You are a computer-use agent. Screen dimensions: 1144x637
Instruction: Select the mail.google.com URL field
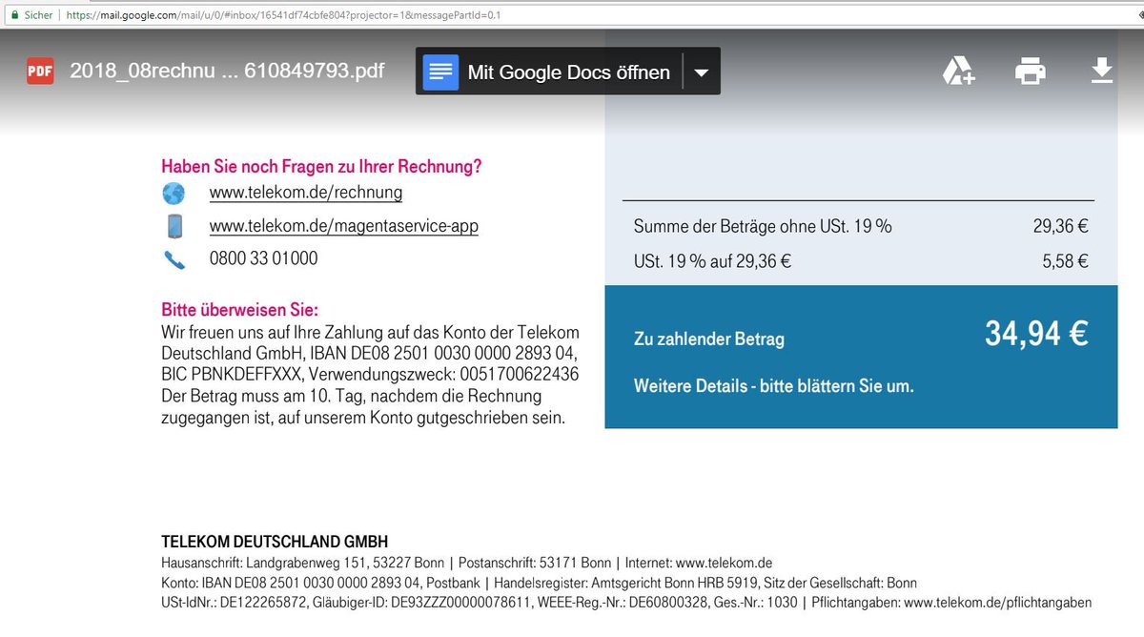(283, 15)
